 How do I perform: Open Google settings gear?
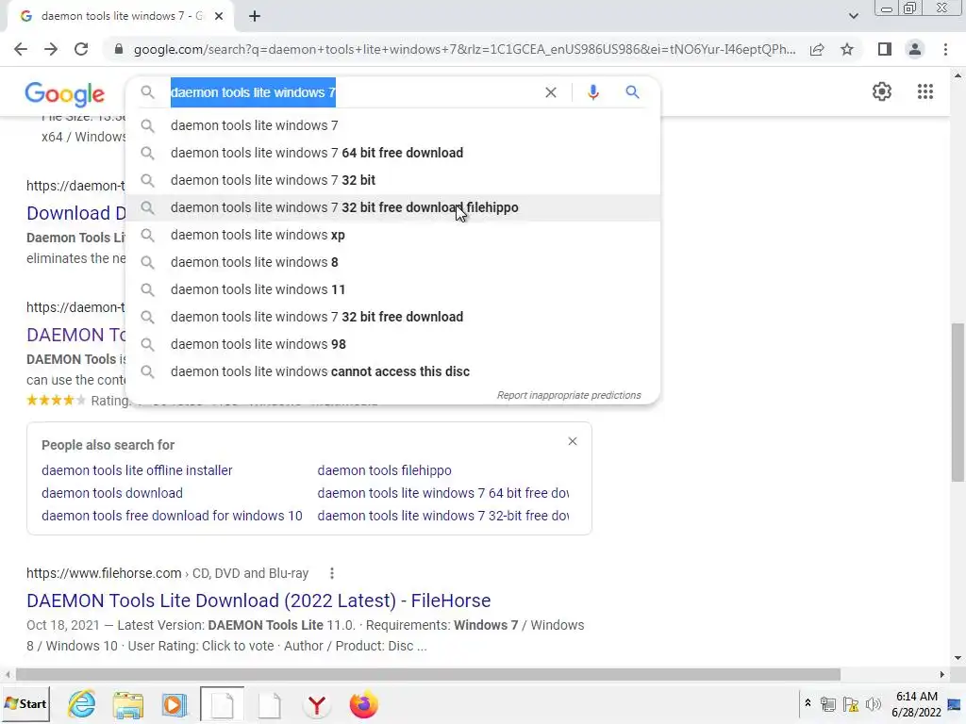click(882, 91)
